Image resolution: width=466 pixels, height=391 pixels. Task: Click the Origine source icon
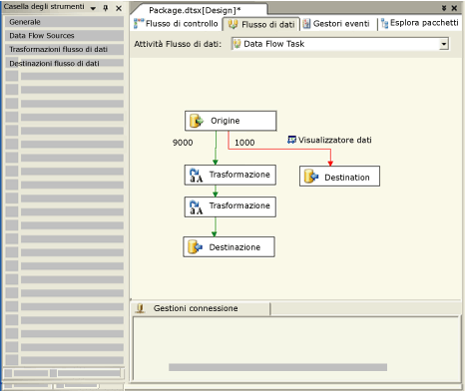point(197,121)
